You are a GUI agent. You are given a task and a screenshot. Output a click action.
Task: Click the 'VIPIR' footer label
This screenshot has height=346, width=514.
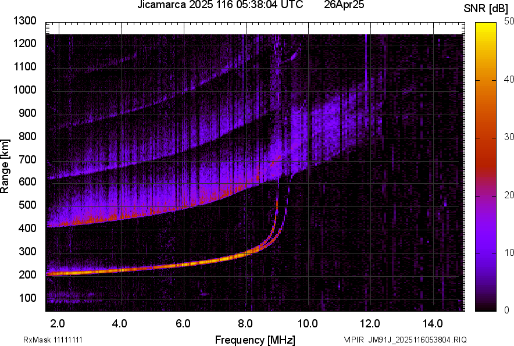coord(354,340)
